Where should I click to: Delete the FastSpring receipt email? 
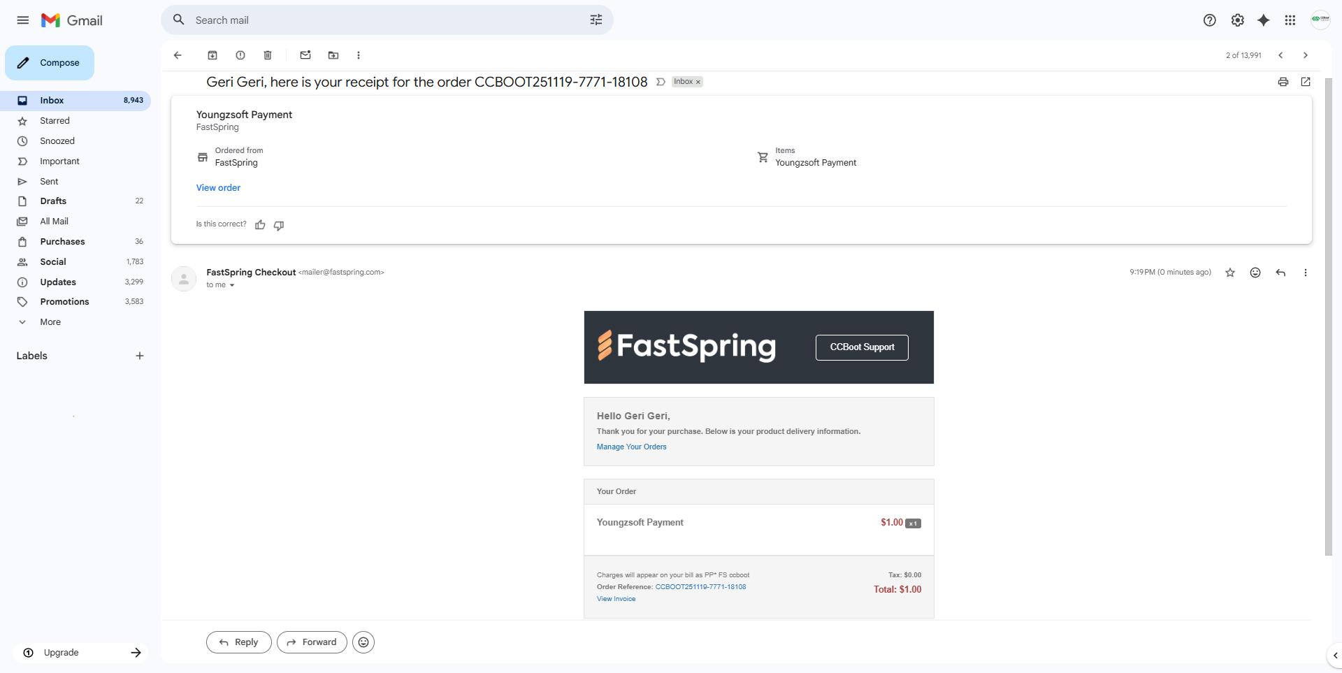click(x=267, y=55)
